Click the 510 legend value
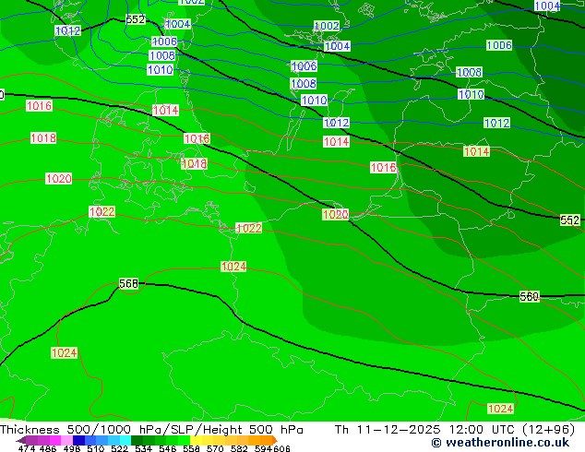This screenshot has width=585, height=452. pyautogui.click(x=96, y=448)
